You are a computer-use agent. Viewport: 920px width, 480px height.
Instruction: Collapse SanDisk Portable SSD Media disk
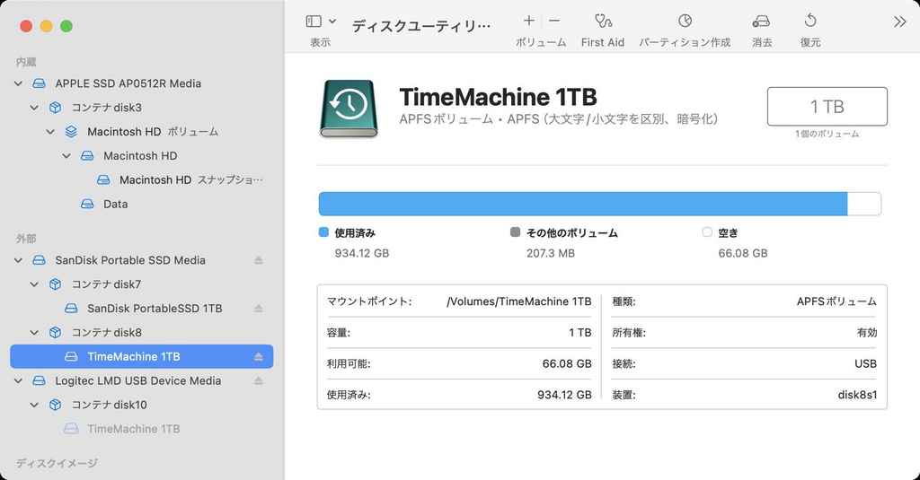(x=18, y=260)
